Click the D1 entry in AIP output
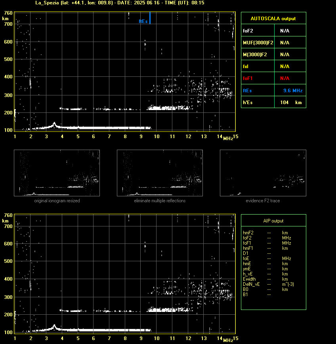The height and width of the screenshot is (344, 336). pos(246,253)
